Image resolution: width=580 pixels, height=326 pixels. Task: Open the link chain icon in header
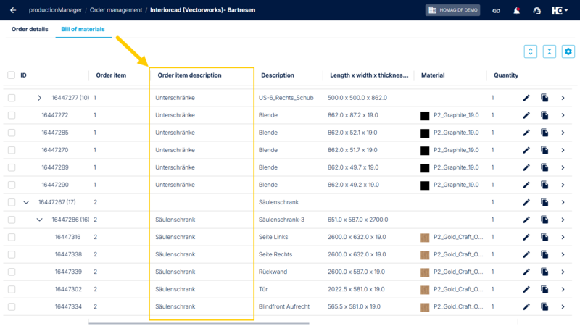(496, 10)
